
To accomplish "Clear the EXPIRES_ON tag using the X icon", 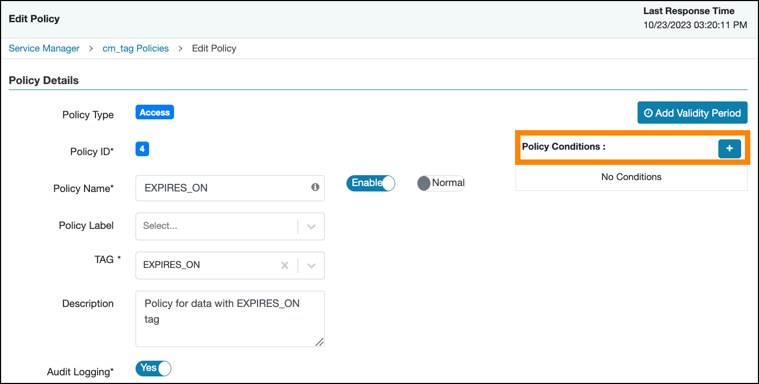I will coord(285,265).
